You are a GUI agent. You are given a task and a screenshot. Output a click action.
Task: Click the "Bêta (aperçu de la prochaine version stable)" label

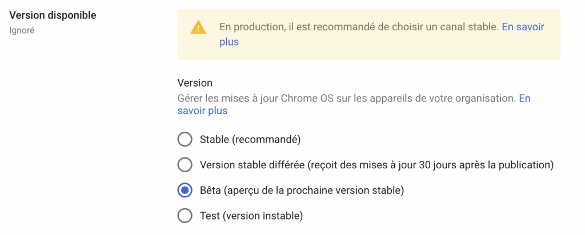click(302, 191)
